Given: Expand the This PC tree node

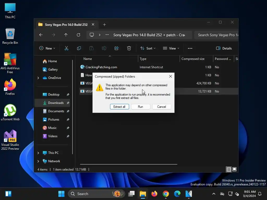Looking at the screenshot, I should [x=38, y=153].
